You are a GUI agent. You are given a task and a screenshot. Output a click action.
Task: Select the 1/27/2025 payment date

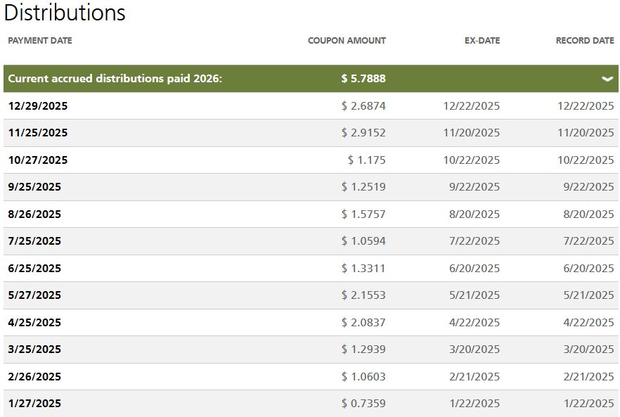tap(34, 404)
